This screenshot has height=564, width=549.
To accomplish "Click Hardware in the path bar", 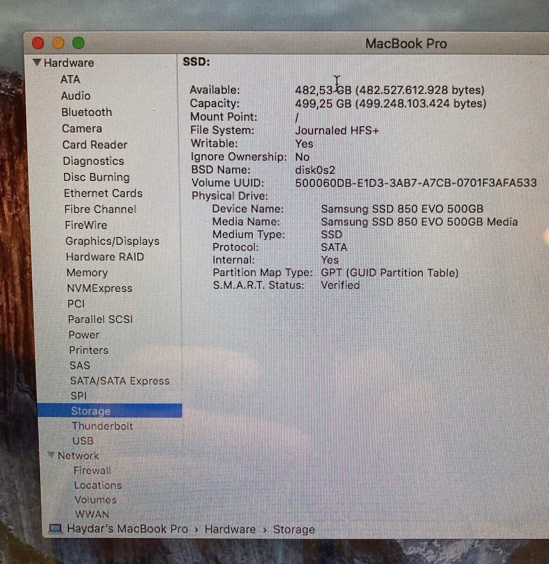I will (230, 529).
